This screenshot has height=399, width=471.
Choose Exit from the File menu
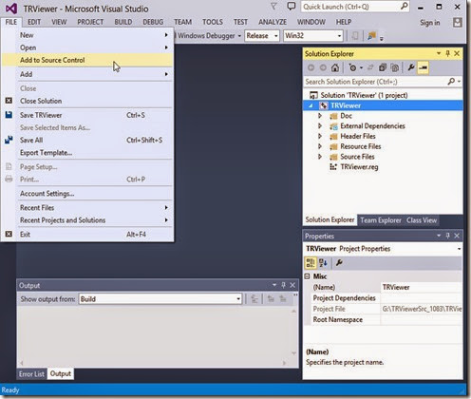tap(87, 235)
